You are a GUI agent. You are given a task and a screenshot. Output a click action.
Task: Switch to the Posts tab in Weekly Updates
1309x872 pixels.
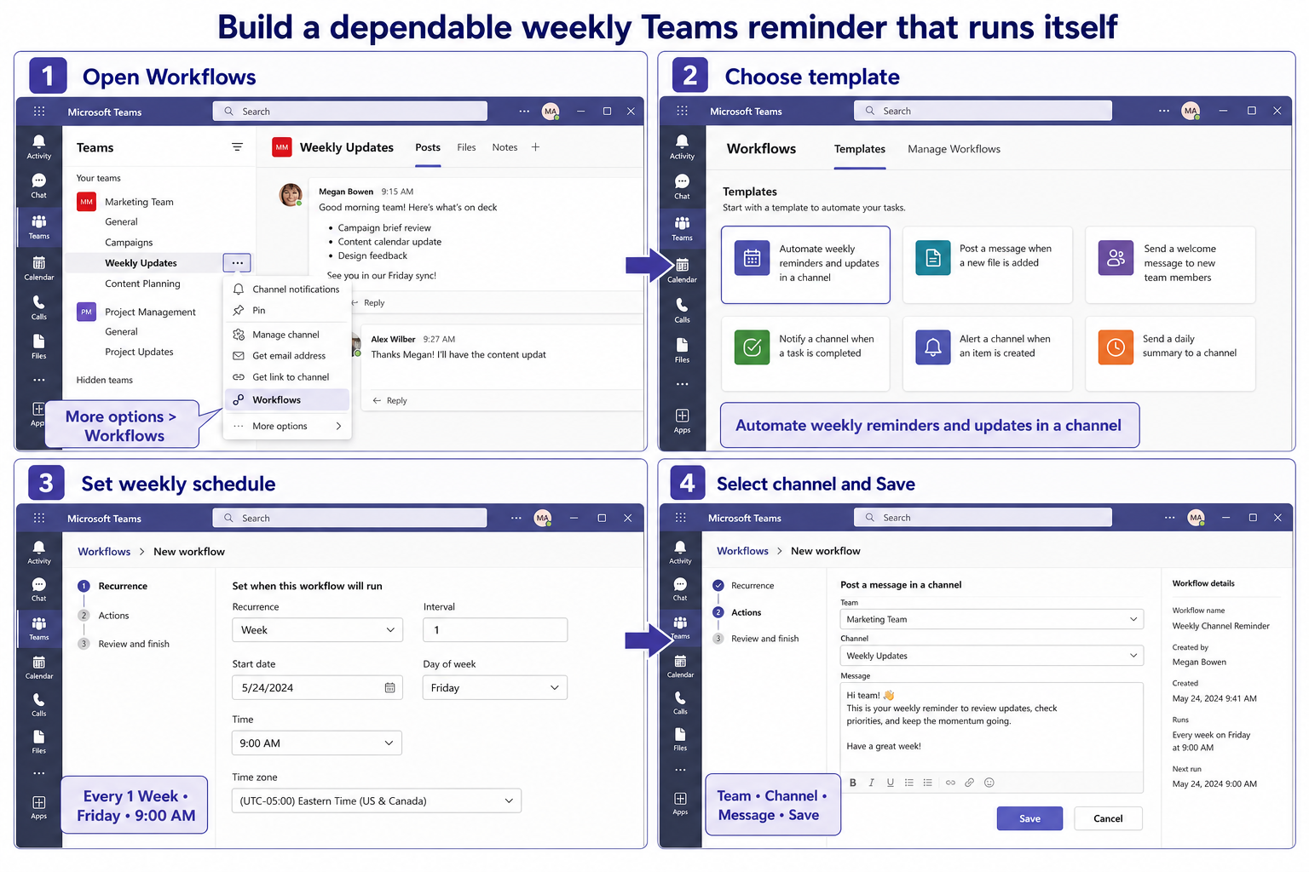pos(428,147)
